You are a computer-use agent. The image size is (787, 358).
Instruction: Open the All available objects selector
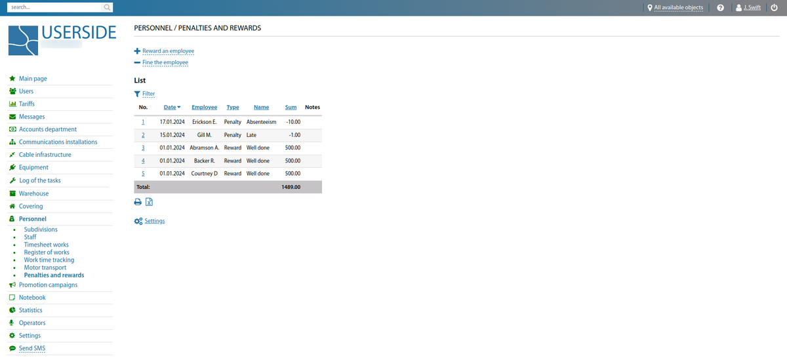click(x=678, y=8)
